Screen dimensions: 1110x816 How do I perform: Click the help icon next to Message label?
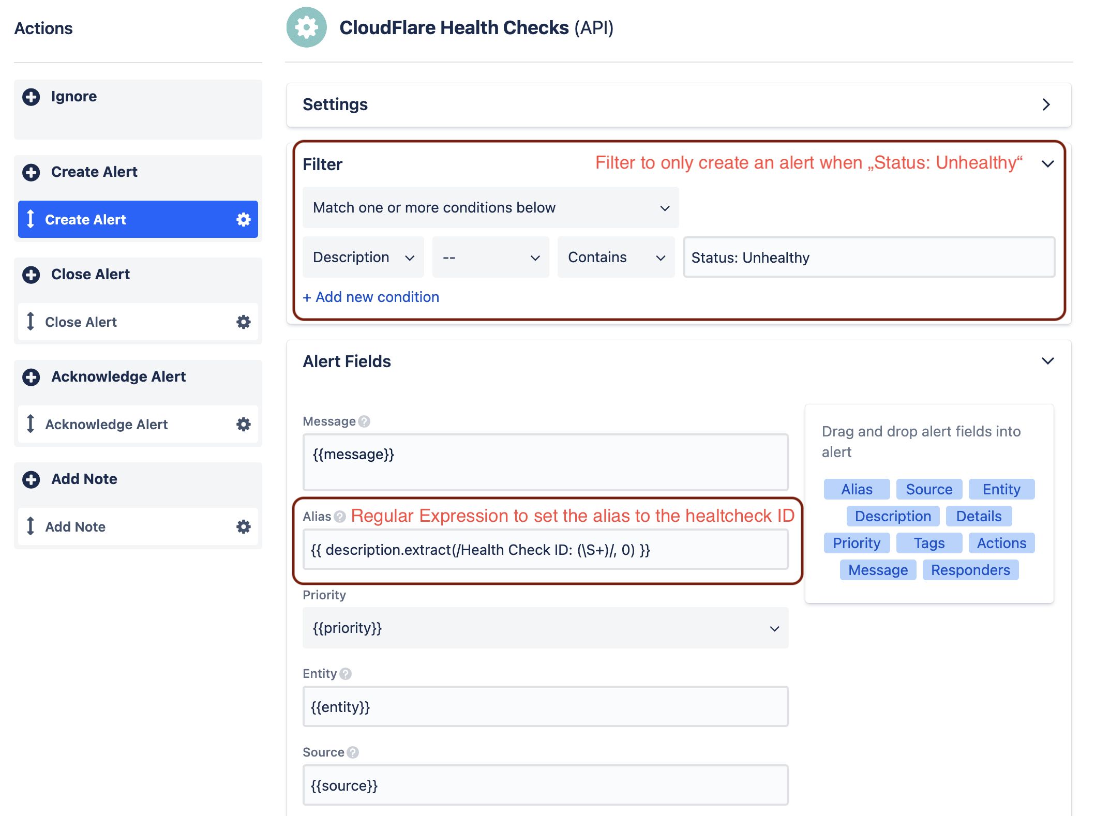pos(364,421)
